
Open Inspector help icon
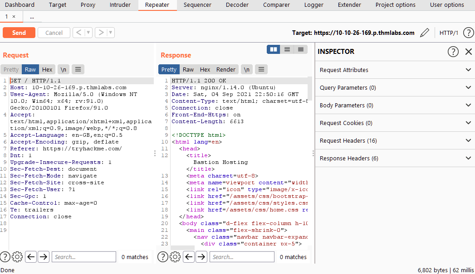453,52
